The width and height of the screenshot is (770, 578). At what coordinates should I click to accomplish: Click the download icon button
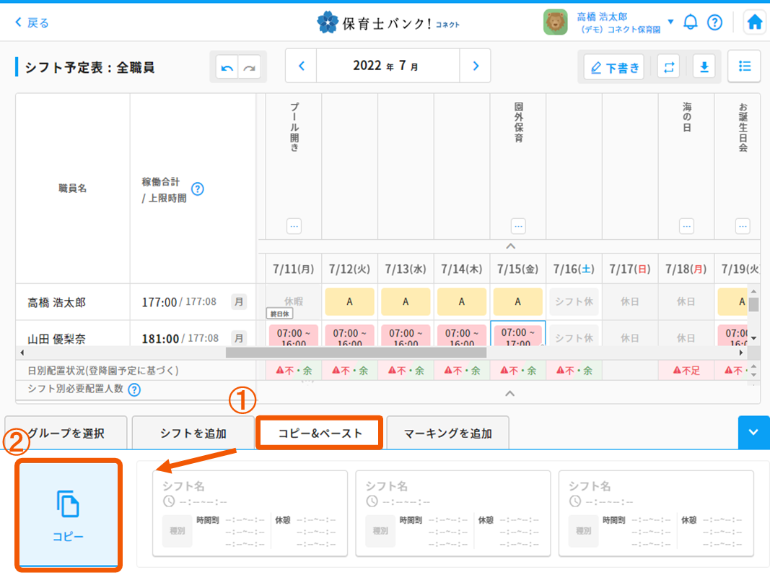point(704,67)
